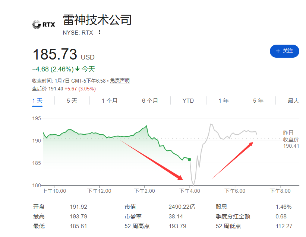Image resolution: width=306 pixels, height=237 pixels.
Task: Select the 6 个月 range tab
Action: [x=150, y=101]
